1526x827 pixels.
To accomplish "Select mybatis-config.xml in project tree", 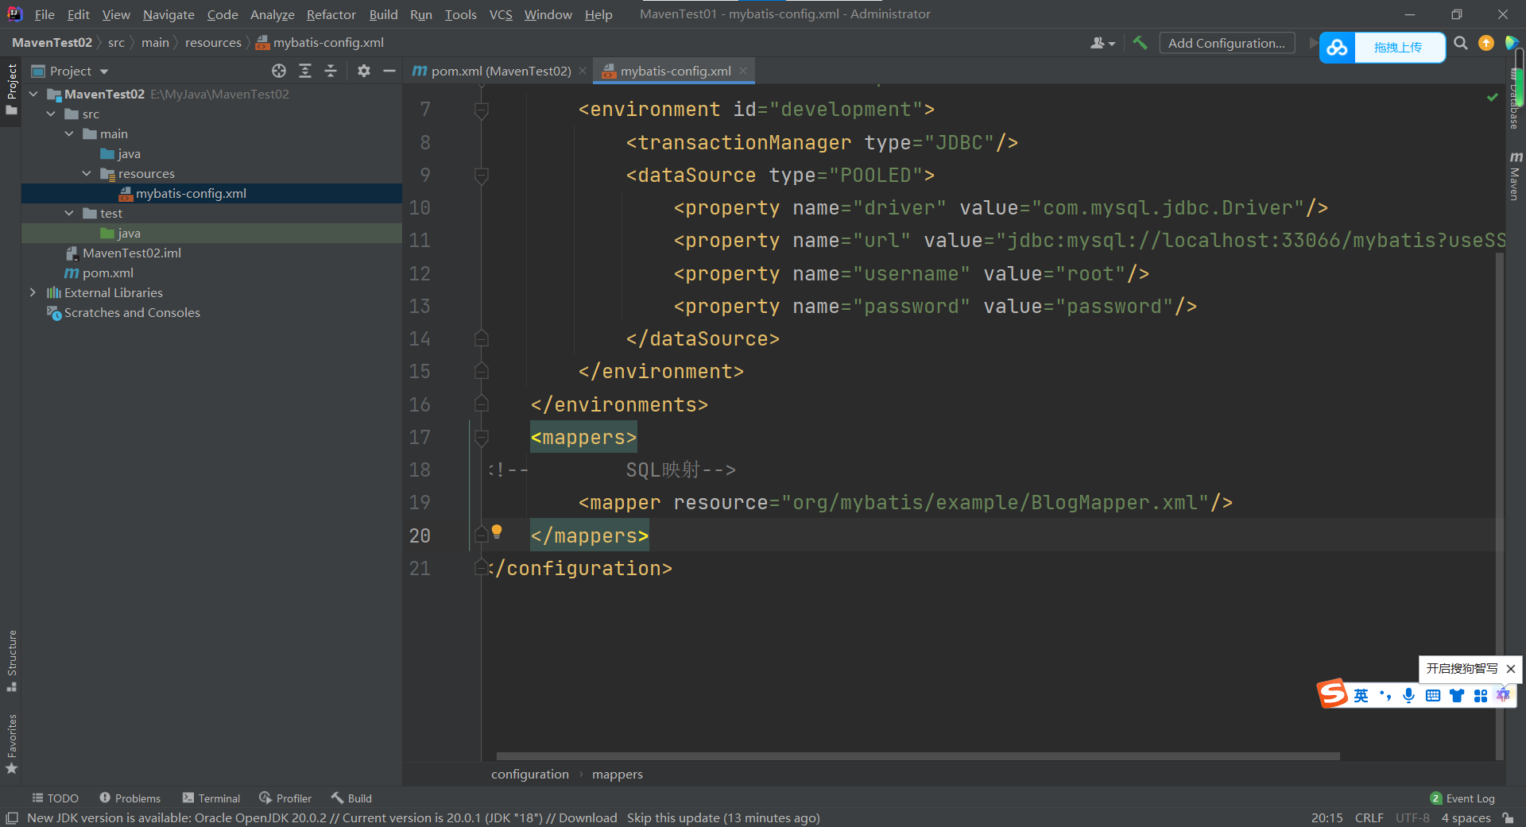I will click(191, 193).
